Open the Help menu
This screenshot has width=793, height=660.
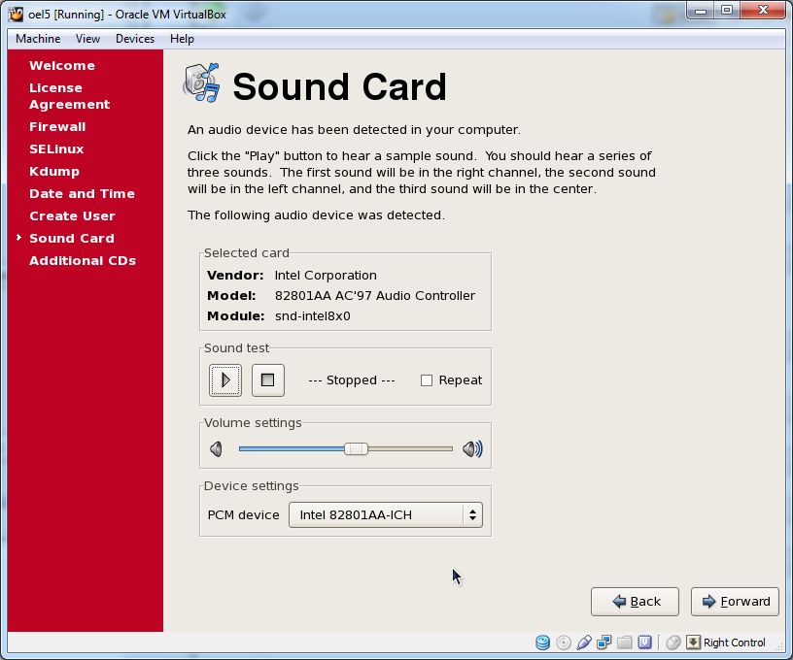click(x=182, y=39)
